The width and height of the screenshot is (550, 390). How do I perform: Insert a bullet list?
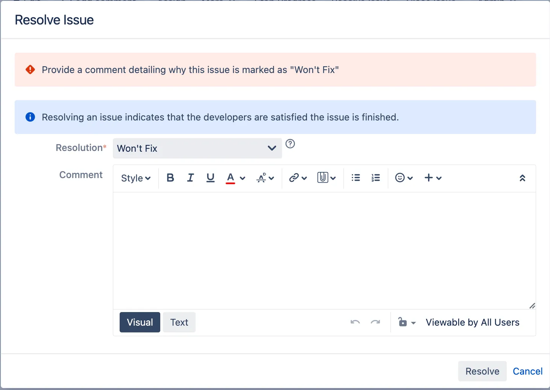pos(356,178)
